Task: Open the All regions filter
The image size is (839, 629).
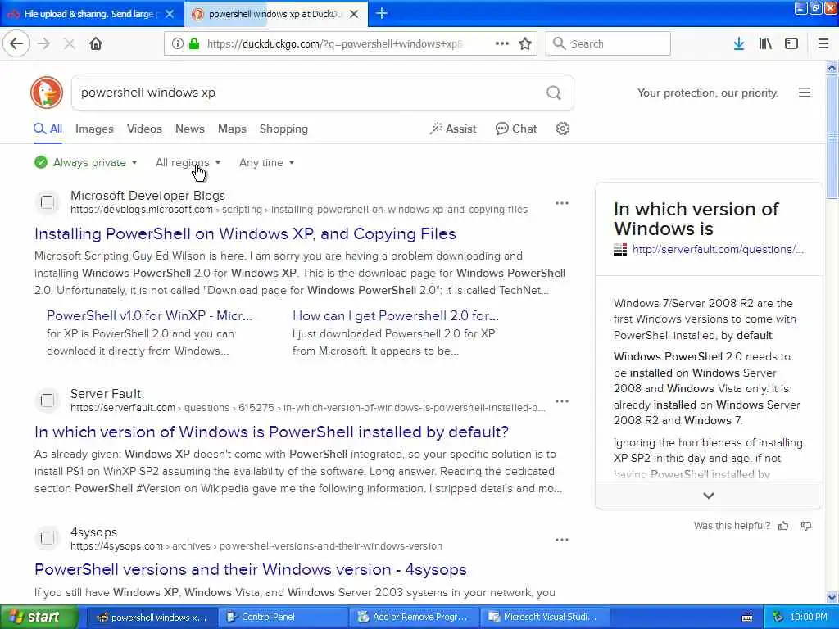Action: pos(188,163)
